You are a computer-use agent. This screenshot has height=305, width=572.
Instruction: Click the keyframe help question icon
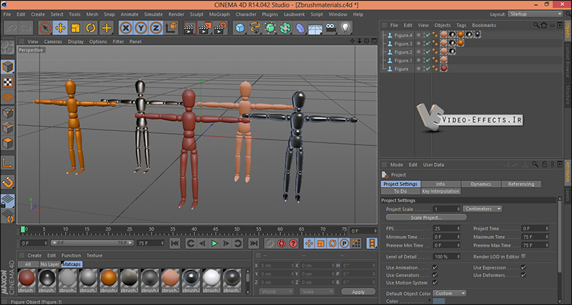pos(293,243)
